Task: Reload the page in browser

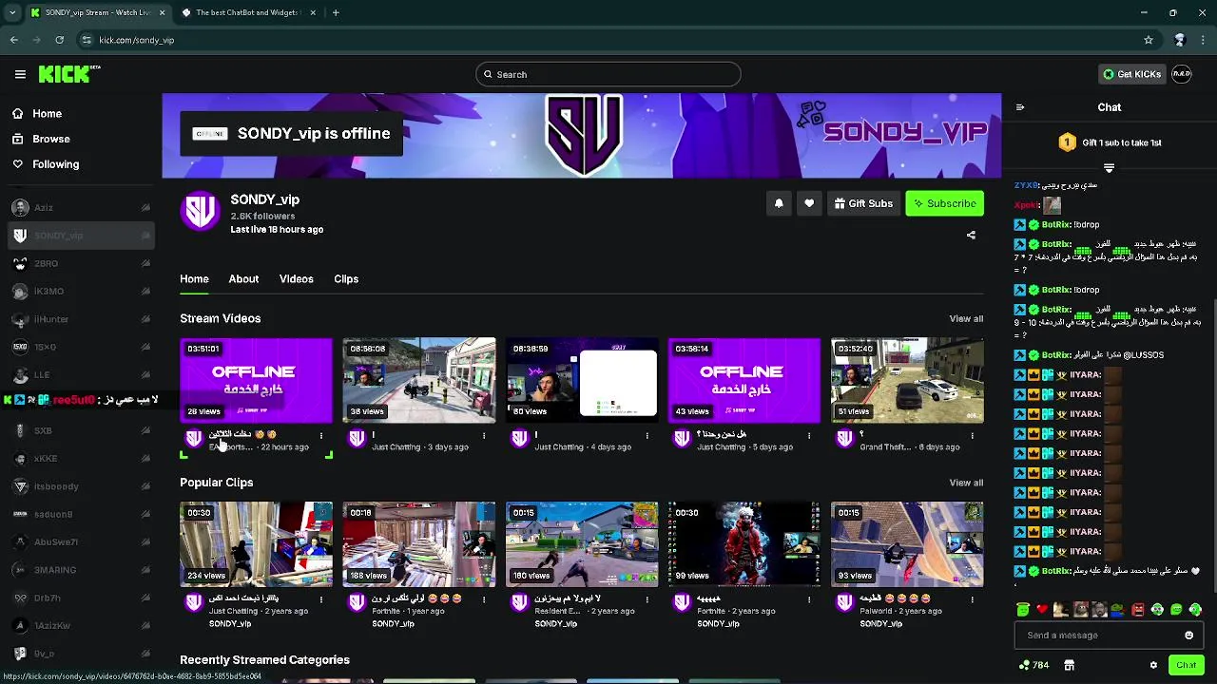Action: (x=59, y=40)
